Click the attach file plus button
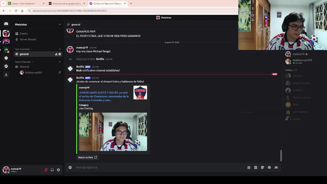 (x=70, y=167)
